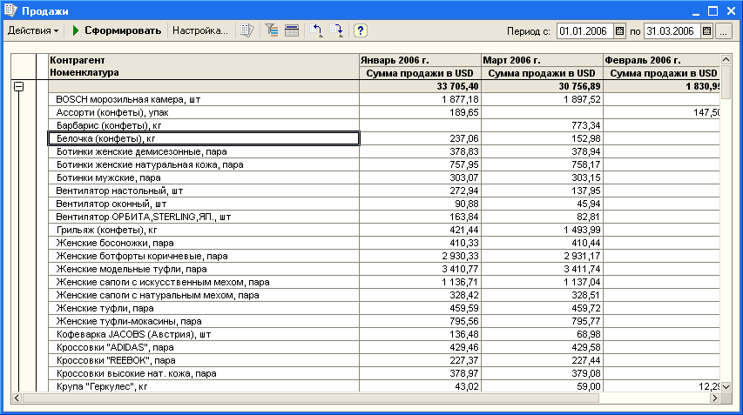Select row Барбарис (конфеты), кг
The height and width of the screenshot is (415, 743).
(x=204, y=125)
